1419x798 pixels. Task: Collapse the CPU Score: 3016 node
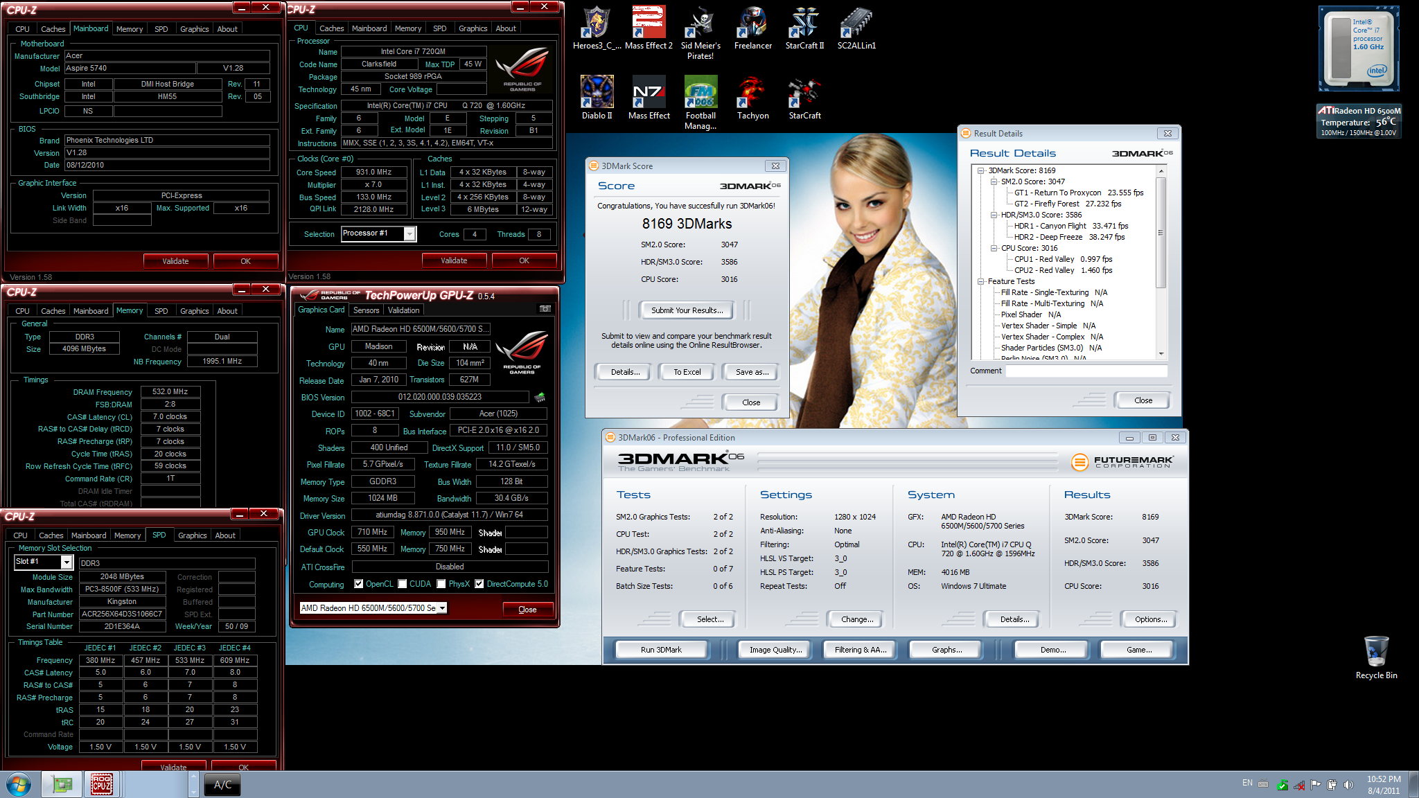click(x=994, y=248)
